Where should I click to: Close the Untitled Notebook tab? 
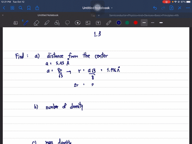point(3,15)
